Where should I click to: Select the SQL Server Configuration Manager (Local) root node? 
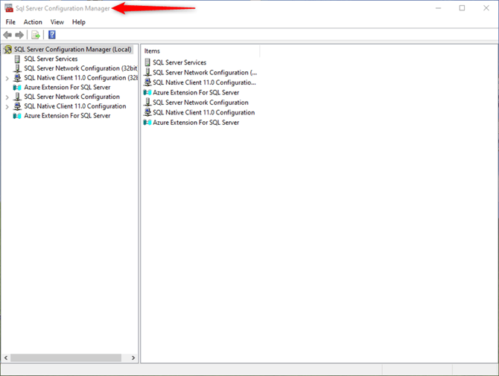click(x=72, y=50)
